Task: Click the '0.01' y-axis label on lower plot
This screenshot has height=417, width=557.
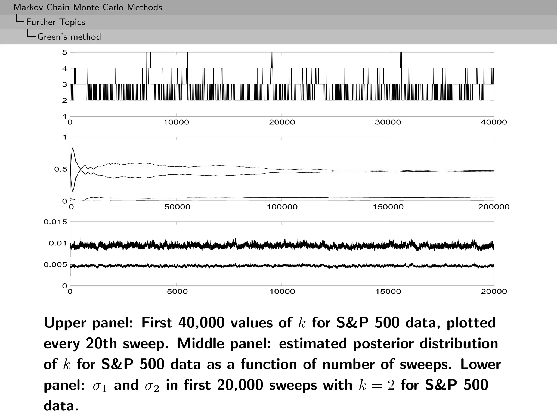Action: point(58,243)
